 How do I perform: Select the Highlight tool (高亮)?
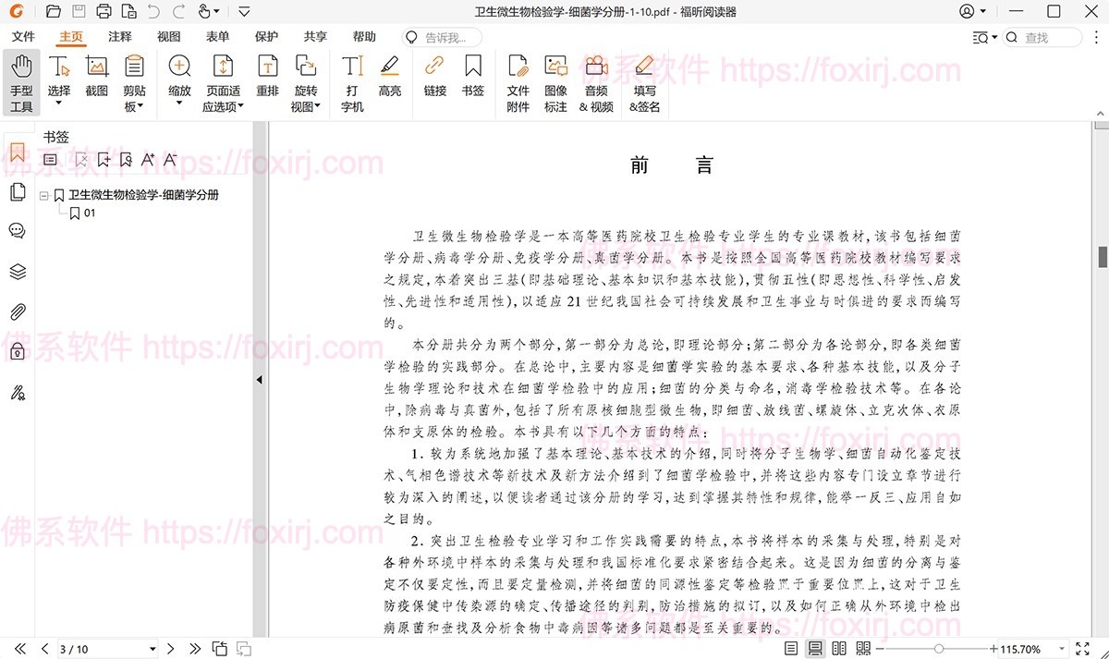tap(389, 79)
